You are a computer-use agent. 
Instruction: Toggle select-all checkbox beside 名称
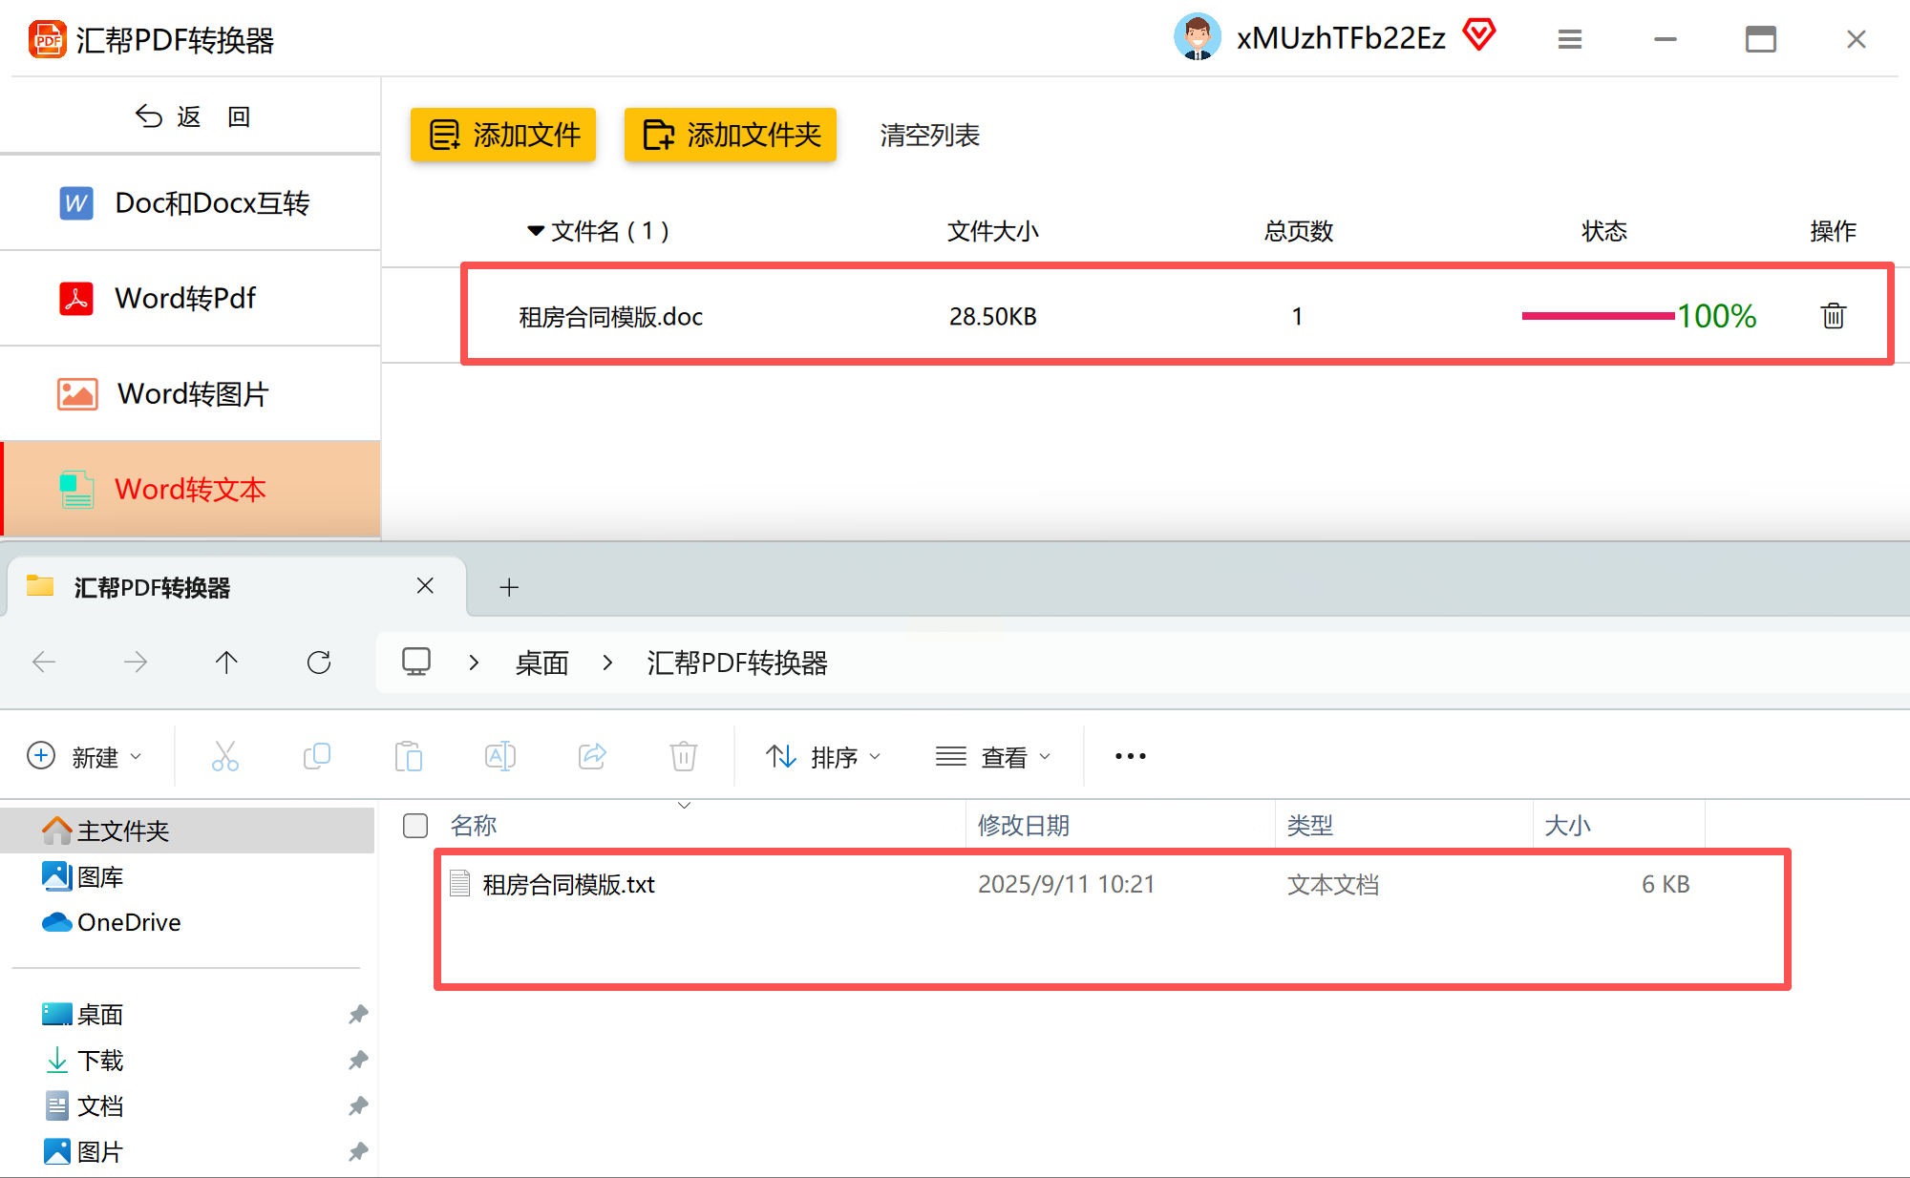coord(415,826)
